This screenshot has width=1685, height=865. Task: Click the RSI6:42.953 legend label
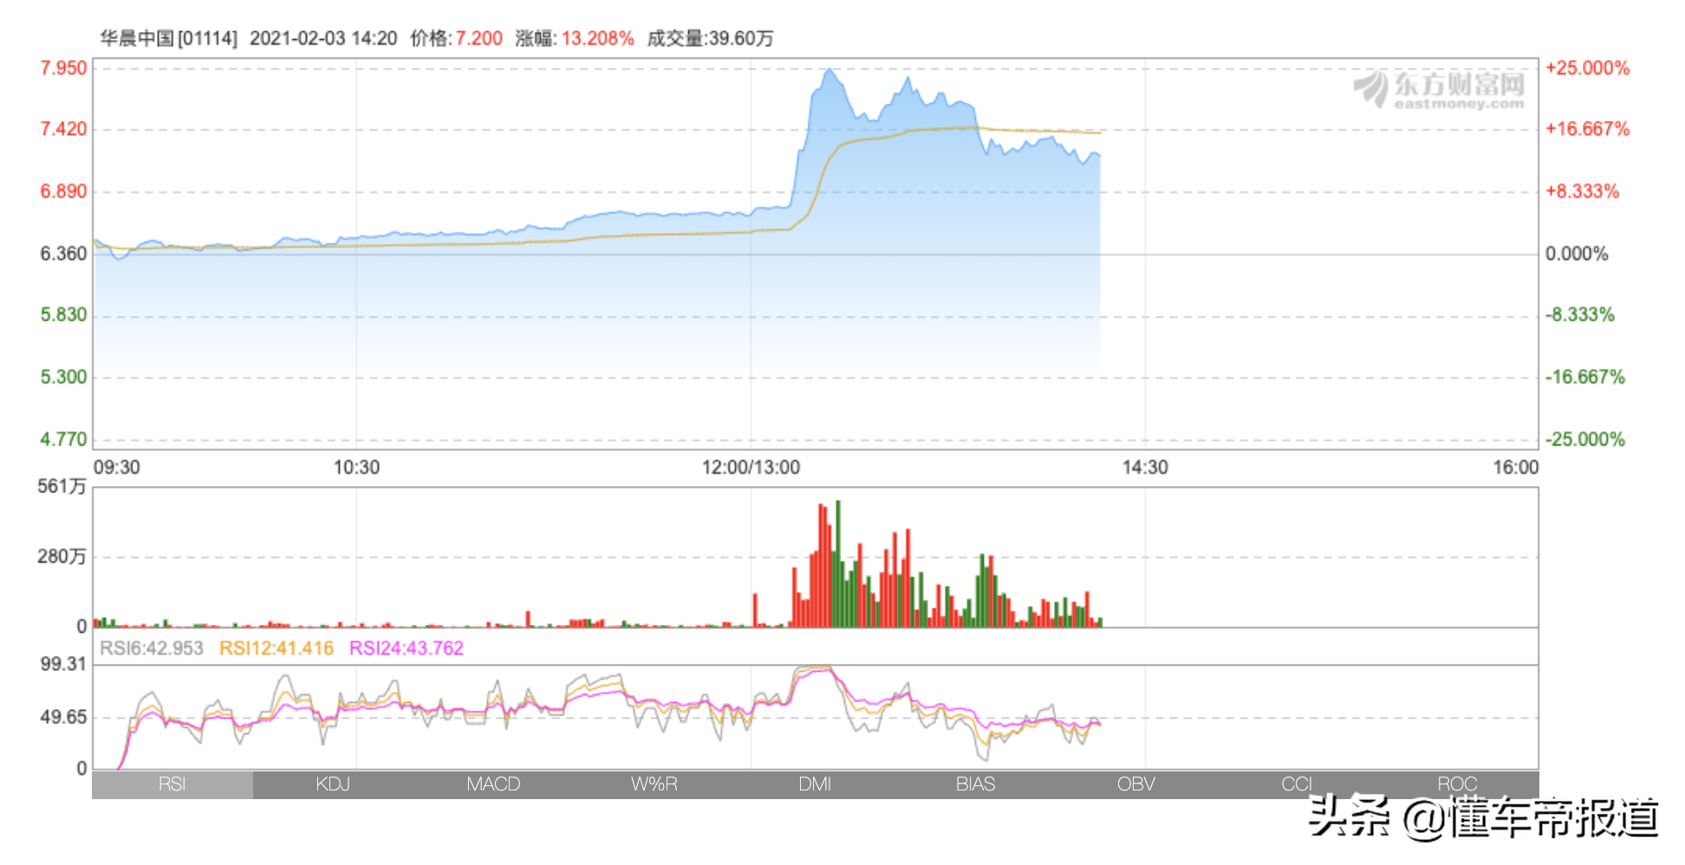click(x=152, y=648)
